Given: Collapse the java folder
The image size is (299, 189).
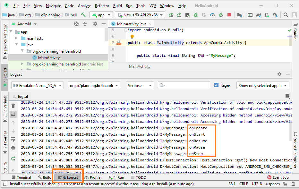Looking at the screenshot, I should tap(16, 44).
